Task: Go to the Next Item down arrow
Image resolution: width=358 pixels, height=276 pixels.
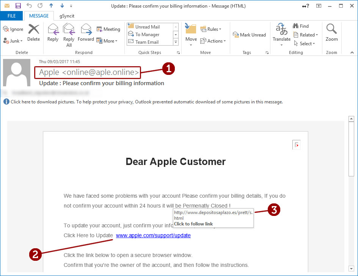Action: pos(62,5)
